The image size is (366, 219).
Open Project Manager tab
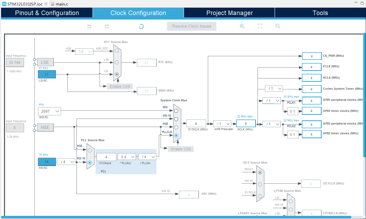click(x=229, y=13)
